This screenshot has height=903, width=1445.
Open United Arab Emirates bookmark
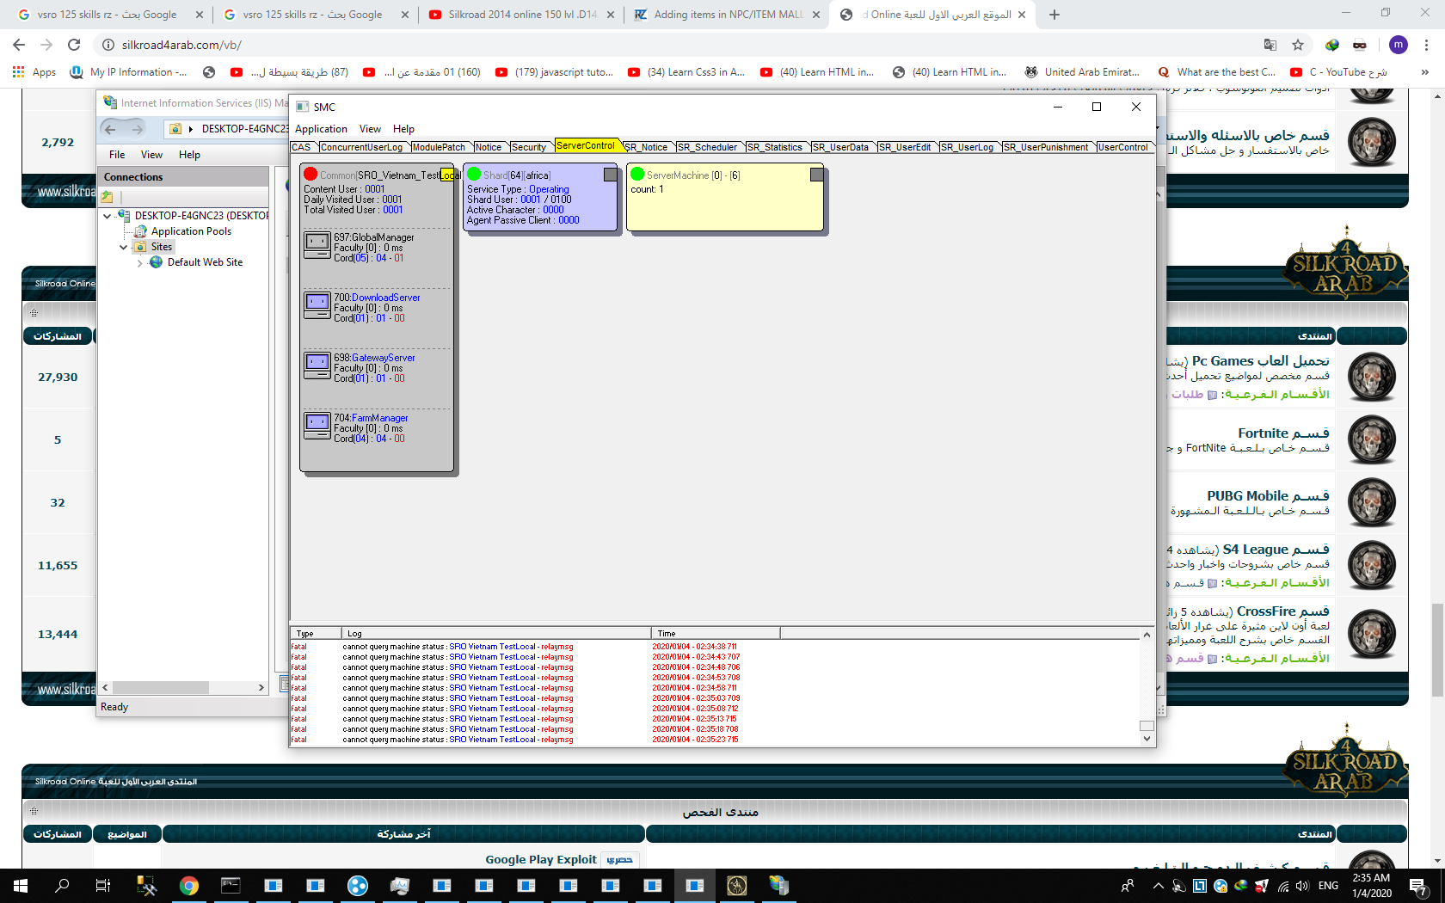click(1082, 72)
